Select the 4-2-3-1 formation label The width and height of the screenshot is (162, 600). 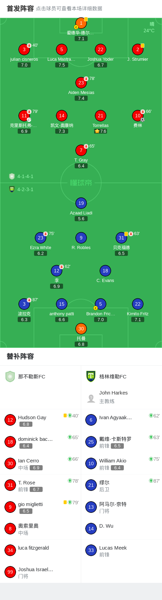click(25, 189)
